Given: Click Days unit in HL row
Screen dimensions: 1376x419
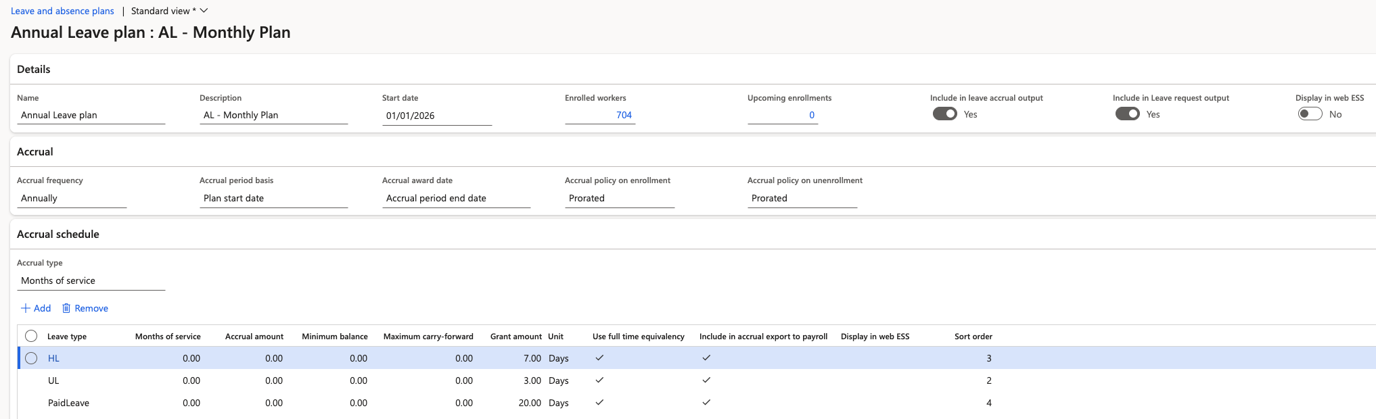Looking at the screenshot, I should pos(559,358).
